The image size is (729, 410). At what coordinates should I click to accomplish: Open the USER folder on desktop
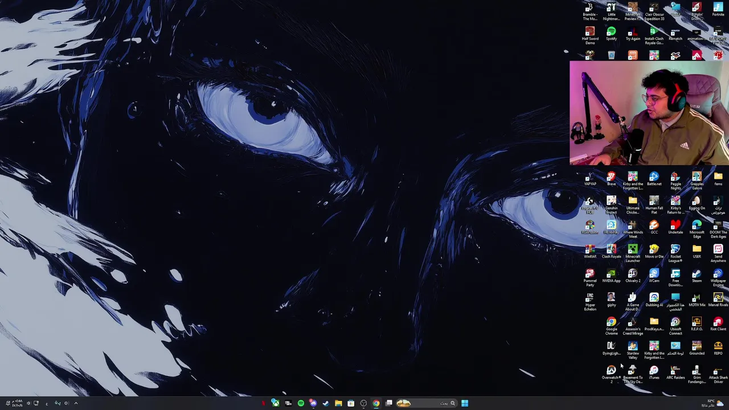697,252
